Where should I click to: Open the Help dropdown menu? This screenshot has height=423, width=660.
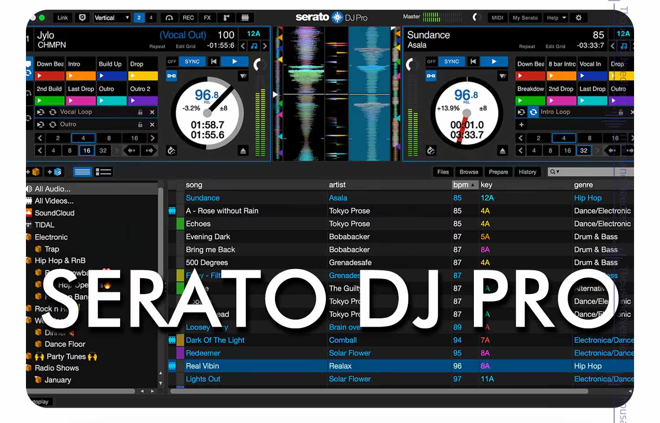tap(556, 18)
